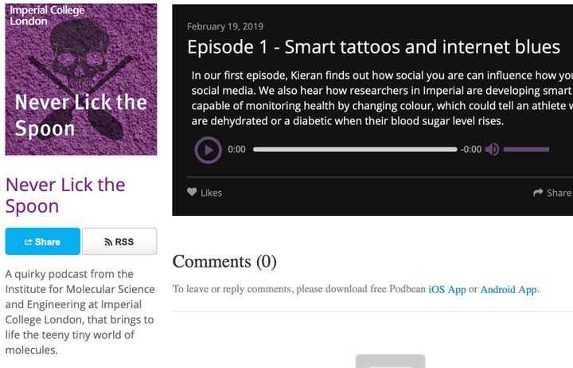Mute the audio player volume
Image resolution: width=573 pixels, height=368 pixels.
[x=492, y=150]
